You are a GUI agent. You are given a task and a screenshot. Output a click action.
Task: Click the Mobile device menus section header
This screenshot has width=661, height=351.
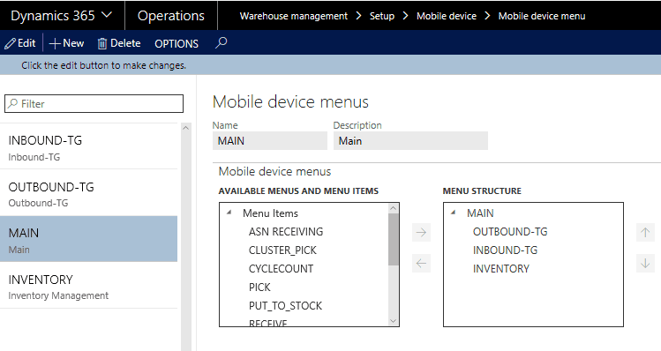click(274, 171)
